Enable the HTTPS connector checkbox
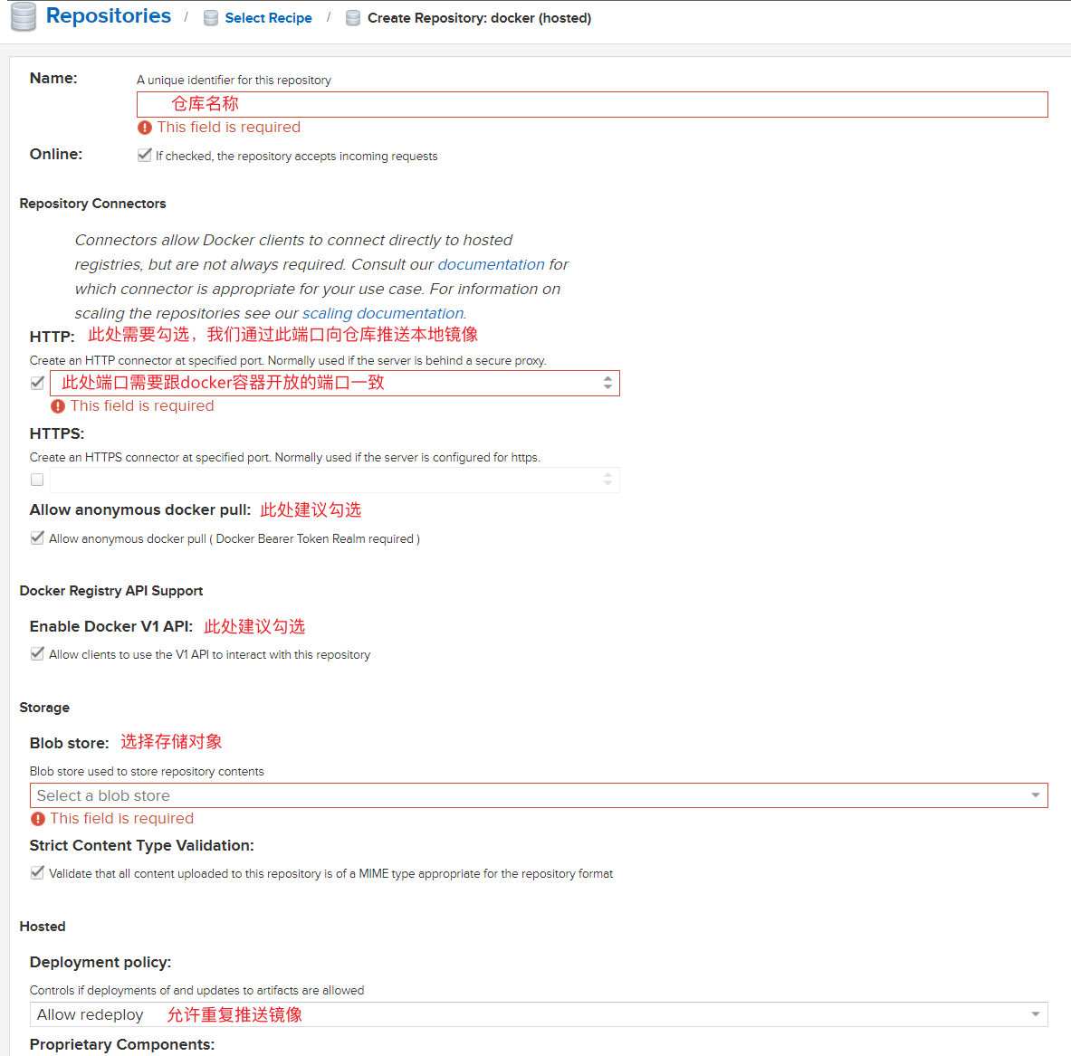This screenshot has height=1056, width=1071. click(37, 480)
